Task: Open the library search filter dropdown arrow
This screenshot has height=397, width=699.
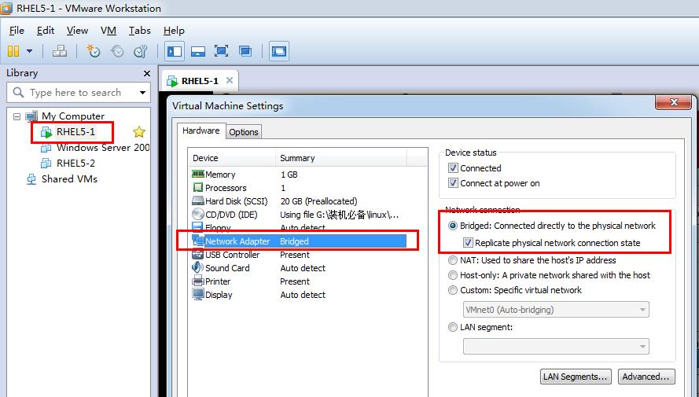Action: click(142, 93)
